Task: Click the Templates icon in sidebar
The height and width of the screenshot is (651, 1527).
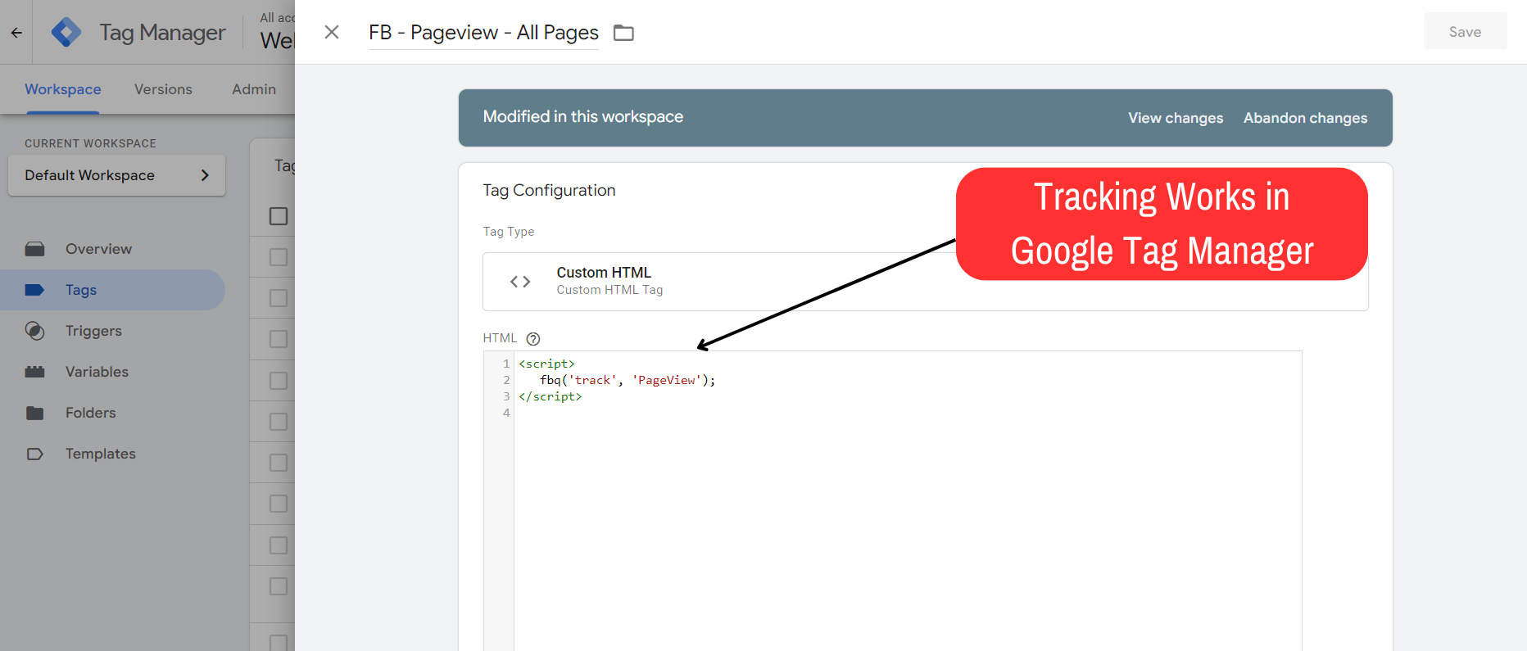Action: [x=34, y=454]
